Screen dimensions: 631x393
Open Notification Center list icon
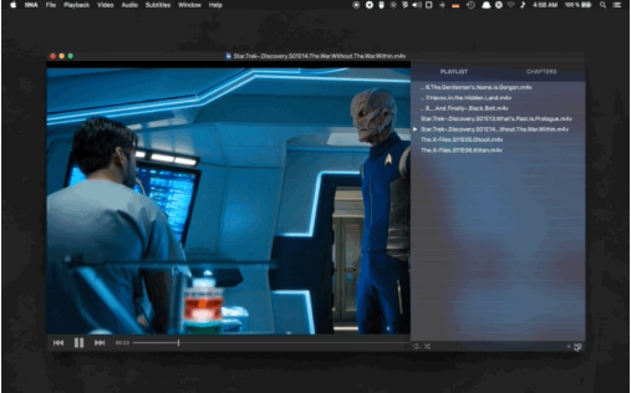pos(617,5)
